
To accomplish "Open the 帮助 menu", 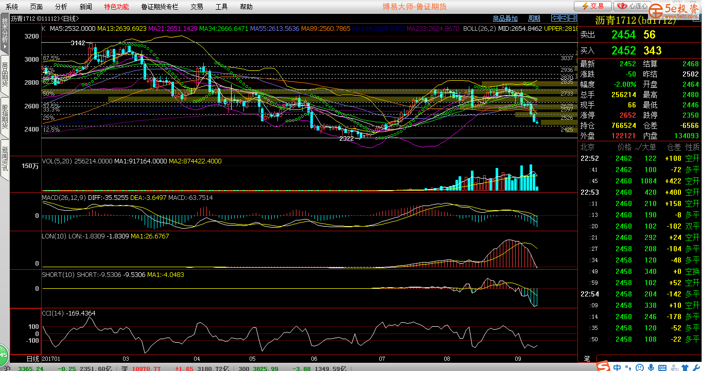I will (x=246, y=7).
